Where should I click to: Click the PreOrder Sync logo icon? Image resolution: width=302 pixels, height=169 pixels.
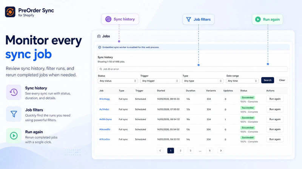[x=10, y=12]
